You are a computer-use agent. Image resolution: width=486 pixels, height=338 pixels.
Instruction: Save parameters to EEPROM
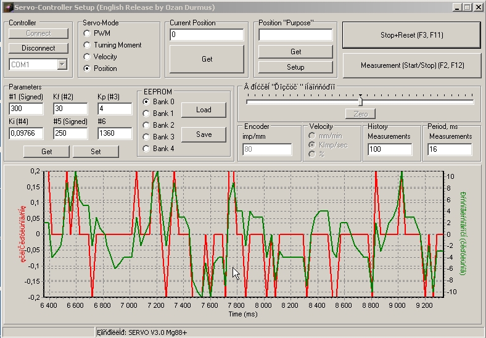pos(204,134)
